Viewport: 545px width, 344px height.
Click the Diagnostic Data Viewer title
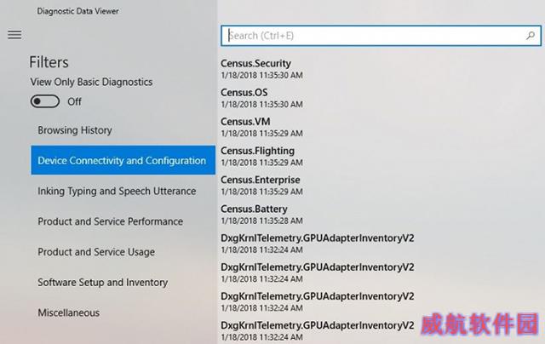point(77,11)
